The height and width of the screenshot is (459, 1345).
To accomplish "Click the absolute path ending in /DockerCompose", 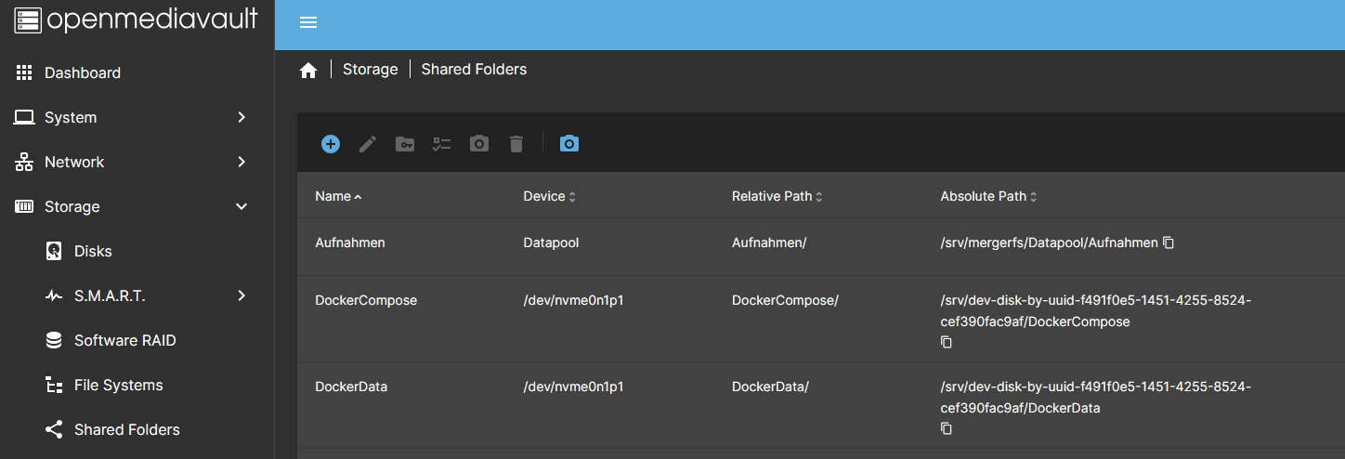I will click(1096, 310).
